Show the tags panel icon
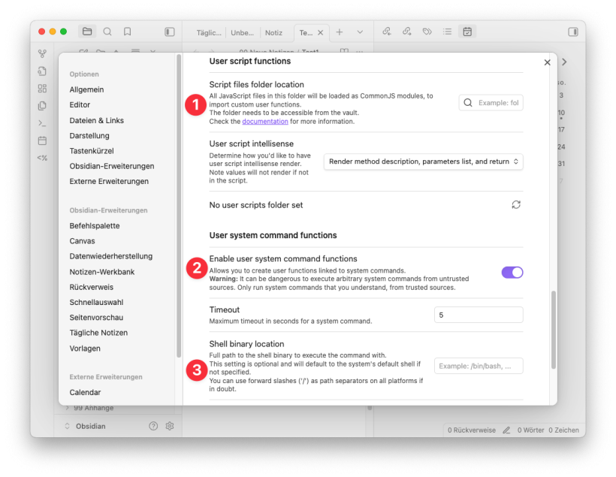The image size is (616, 477). coord(427,32)
